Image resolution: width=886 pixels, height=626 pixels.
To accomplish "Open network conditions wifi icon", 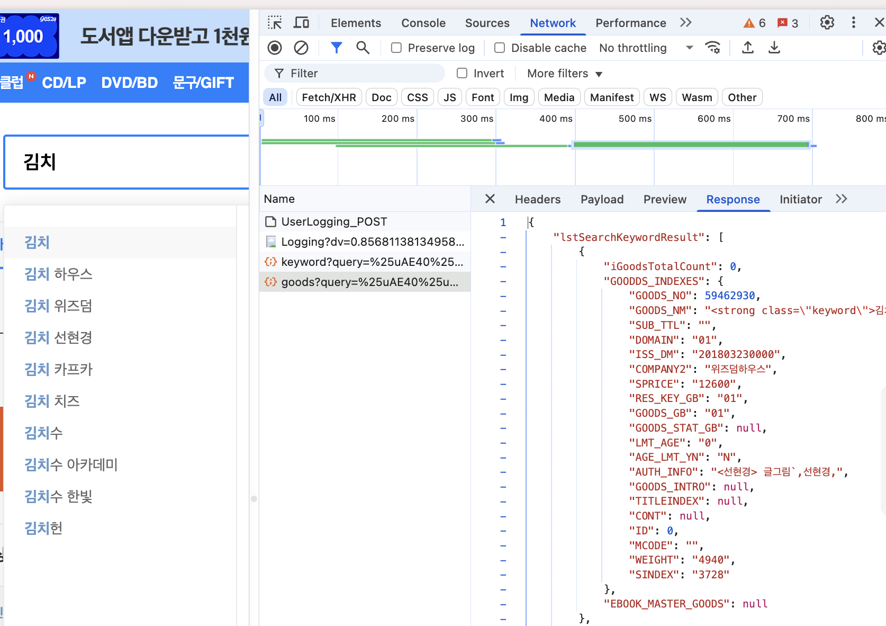I will [713, 48].
